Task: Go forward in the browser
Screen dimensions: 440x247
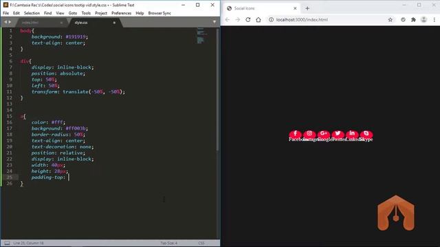Action: tap(238, 20)
